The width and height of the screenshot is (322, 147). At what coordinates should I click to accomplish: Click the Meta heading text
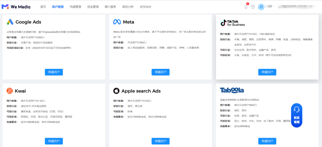coord(129,22)
